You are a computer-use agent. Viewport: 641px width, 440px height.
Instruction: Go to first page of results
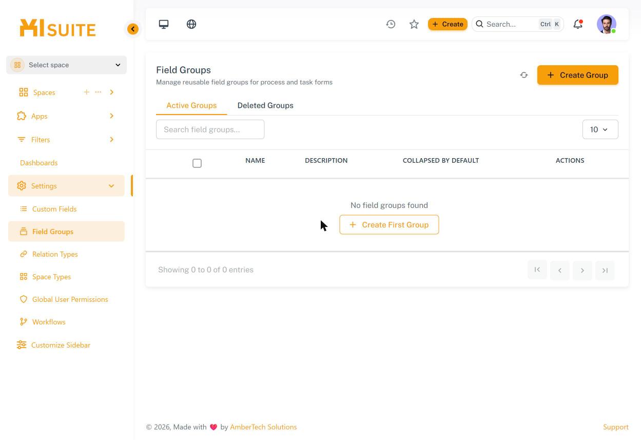[x=537, y=270]
